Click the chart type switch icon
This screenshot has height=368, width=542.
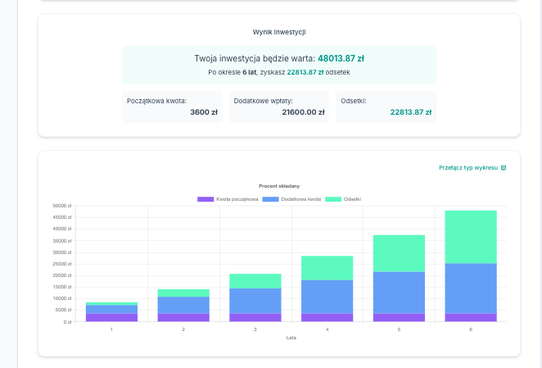pyautogui.click(x=504, y=168)
